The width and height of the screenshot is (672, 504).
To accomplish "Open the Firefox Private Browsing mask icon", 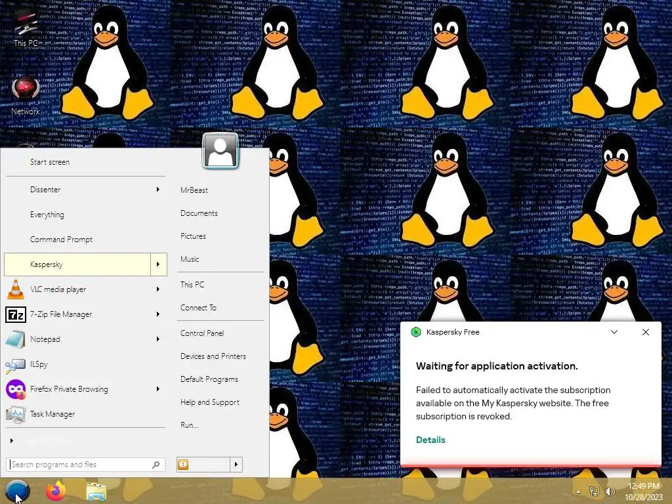I will point(16,389).
